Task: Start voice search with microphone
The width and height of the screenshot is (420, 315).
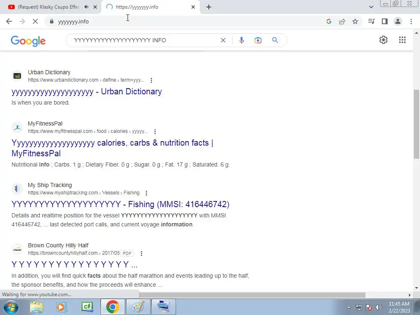Action: click(241, 40)
